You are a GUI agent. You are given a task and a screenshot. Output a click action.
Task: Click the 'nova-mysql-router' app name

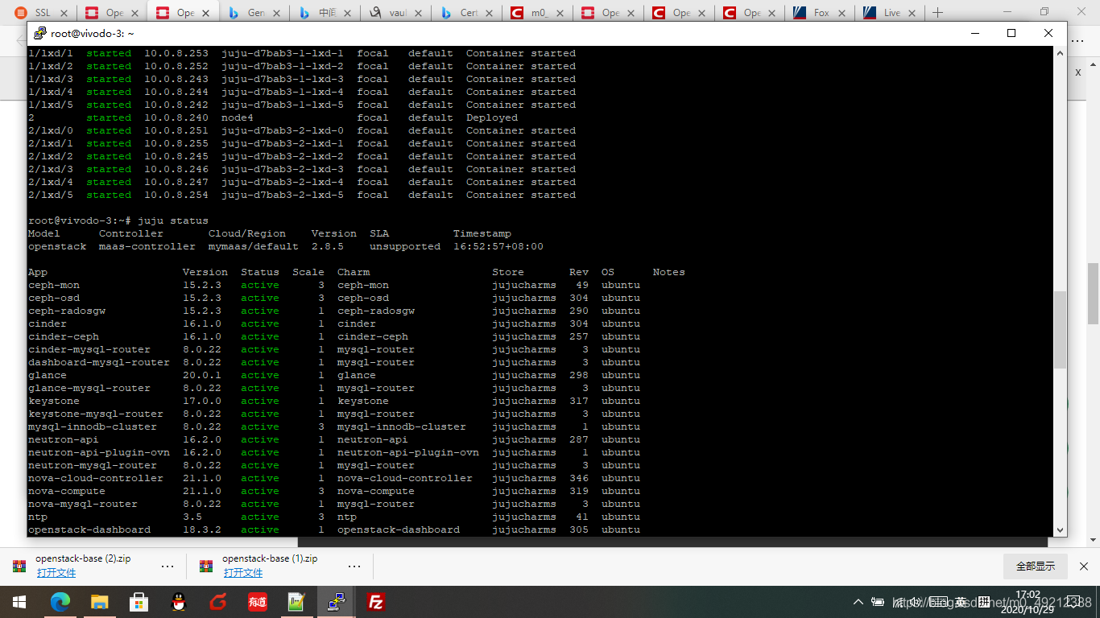tap(83, 504)
